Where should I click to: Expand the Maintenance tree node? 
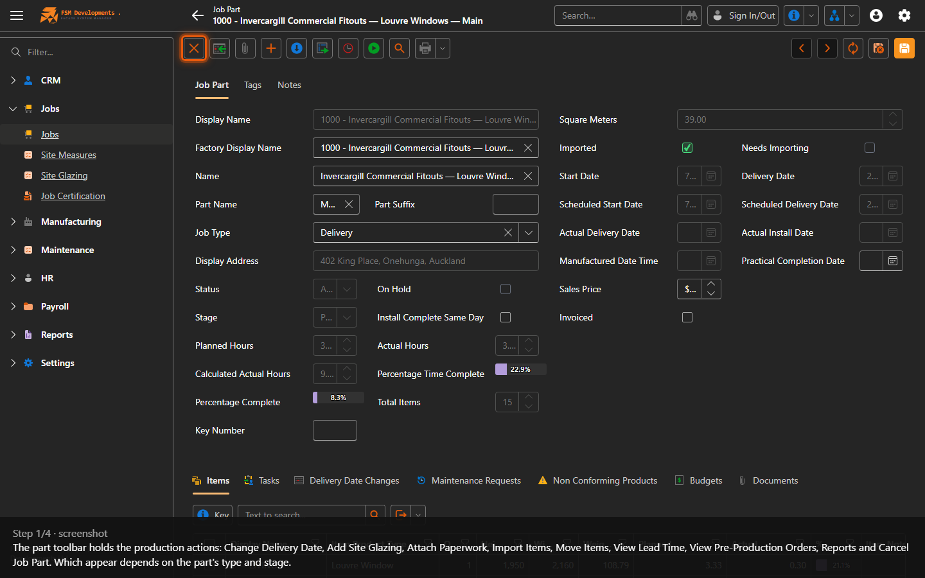(x=13, y=250)
